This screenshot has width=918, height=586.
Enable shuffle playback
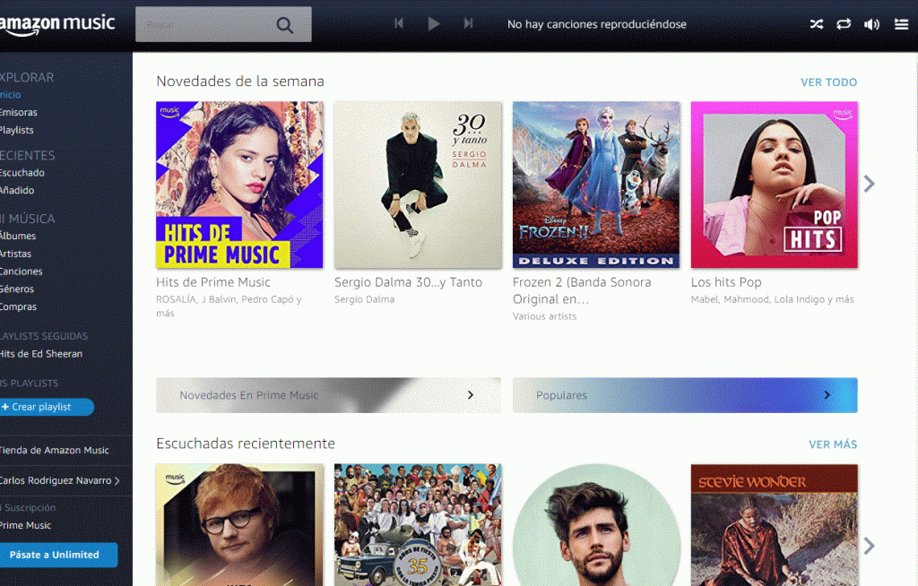[816, 24]
